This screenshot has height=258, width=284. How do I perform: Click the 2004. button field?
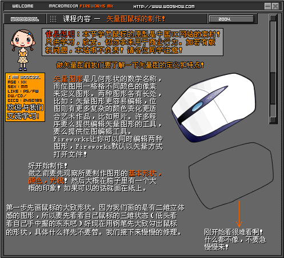(231, 19)
